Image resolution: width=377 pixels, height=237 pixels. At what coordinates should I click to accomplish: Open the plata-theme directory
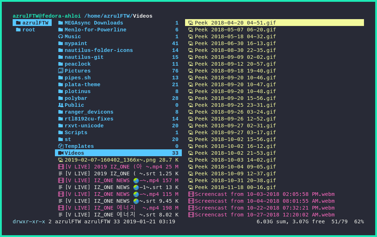tap(118, 84)
